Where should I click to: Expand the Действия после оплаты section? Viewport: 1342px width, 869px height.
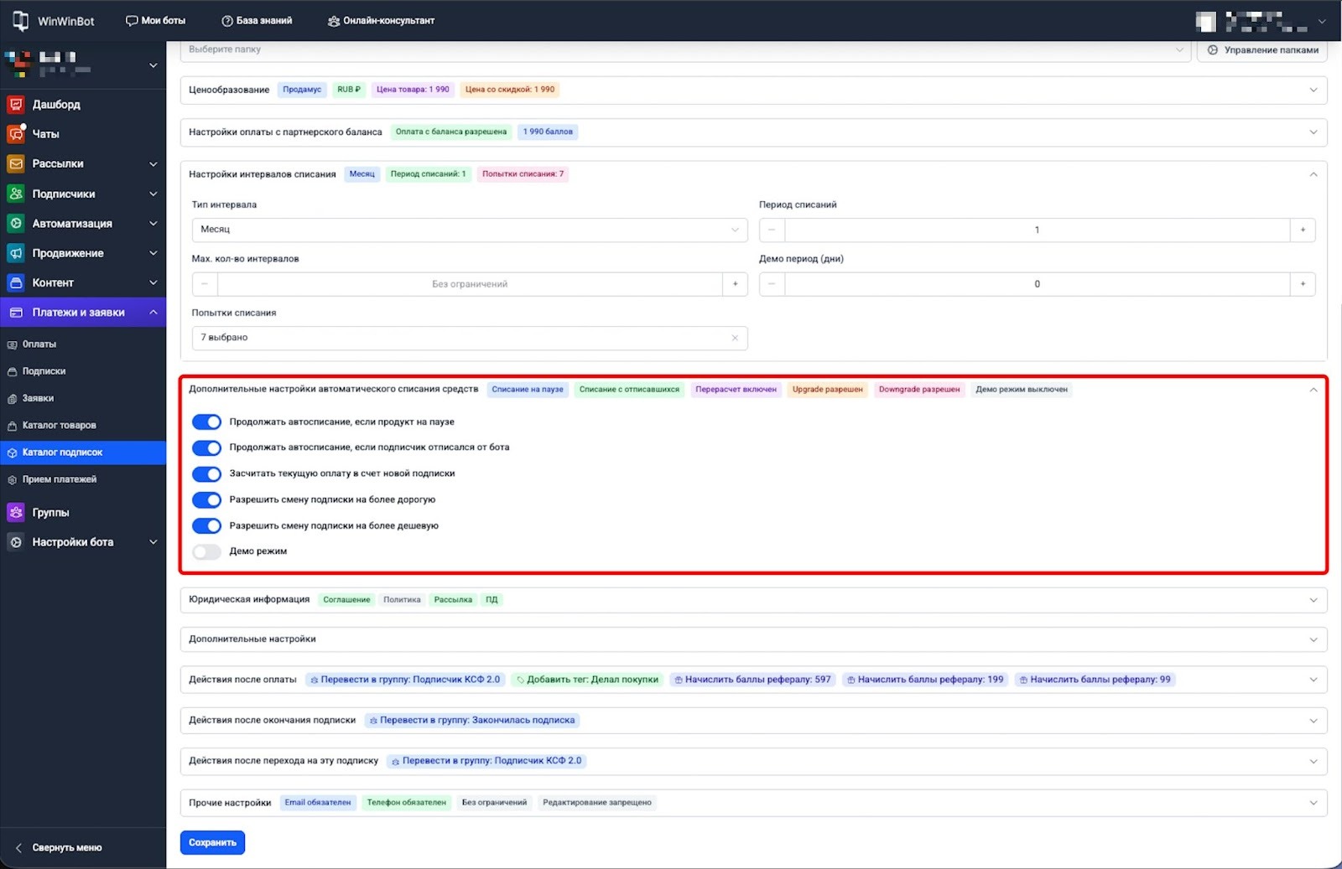click(1313, 680)
